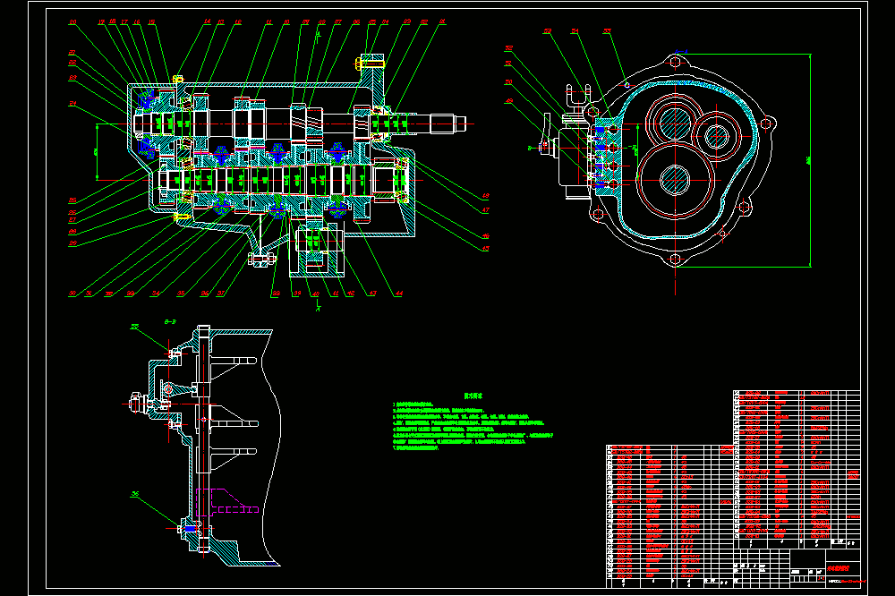Click the B-B section view label
This screenshot has width=895, height=596.
170,322
